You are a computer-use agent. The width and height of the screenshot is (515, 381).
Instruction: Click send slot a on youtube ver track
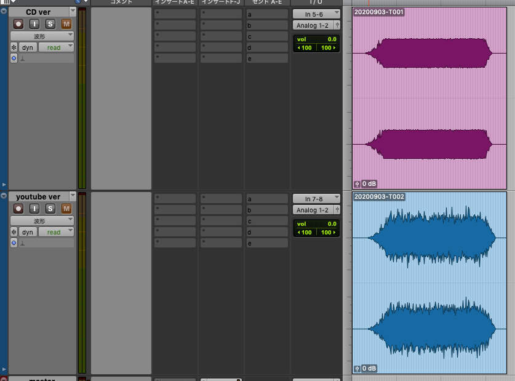267,199
